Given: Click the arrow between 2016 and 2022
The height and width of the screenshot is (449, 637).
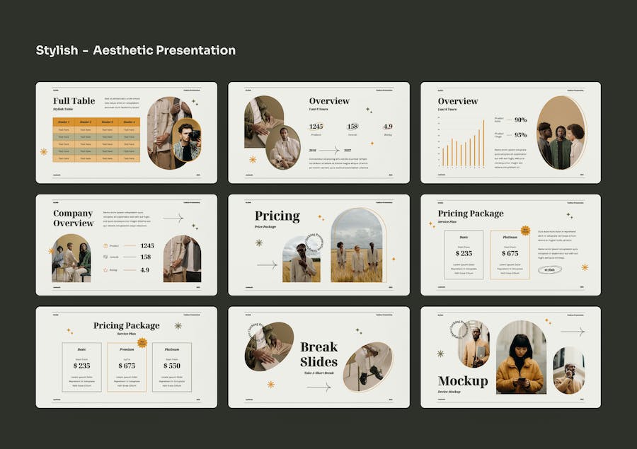Looking at the screenshot, I should [328, 150].
